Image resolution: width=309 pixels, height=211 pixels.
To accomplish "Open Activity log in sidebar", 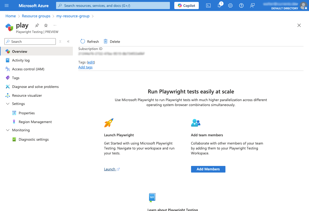I will [21, 60].
